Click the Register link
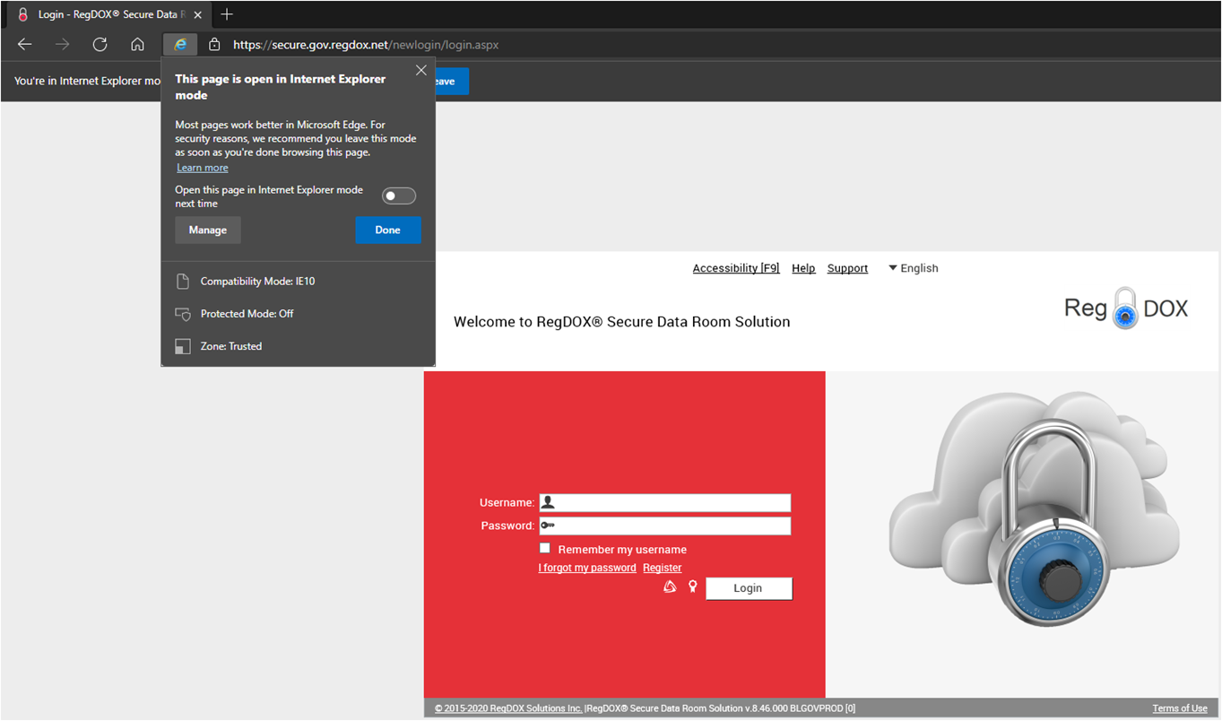Viewport: 1222px width, 721px height. coord(663,568)
